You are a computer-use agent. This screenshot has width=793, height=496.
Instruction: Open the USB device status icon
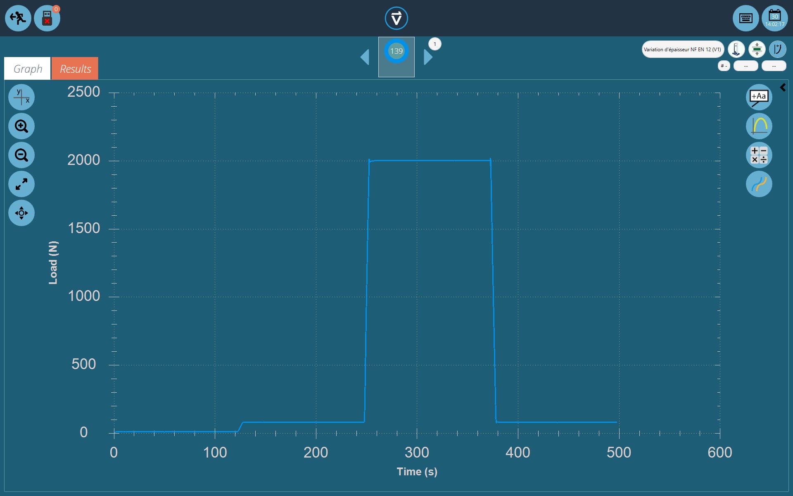pos(47,18)
